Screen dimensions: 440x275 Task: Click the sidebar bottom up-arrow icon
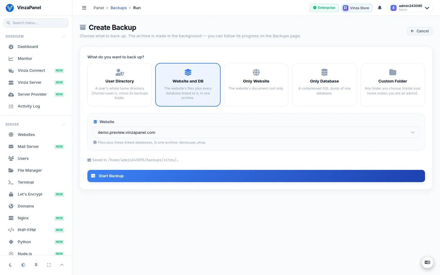[x=62, y=265]
